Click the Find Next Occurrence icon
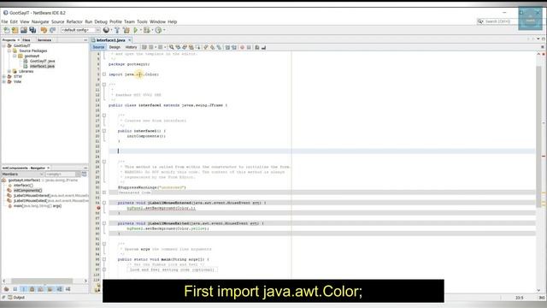The height and width of the screenshot is (308, 547). [x=185, y=47]
